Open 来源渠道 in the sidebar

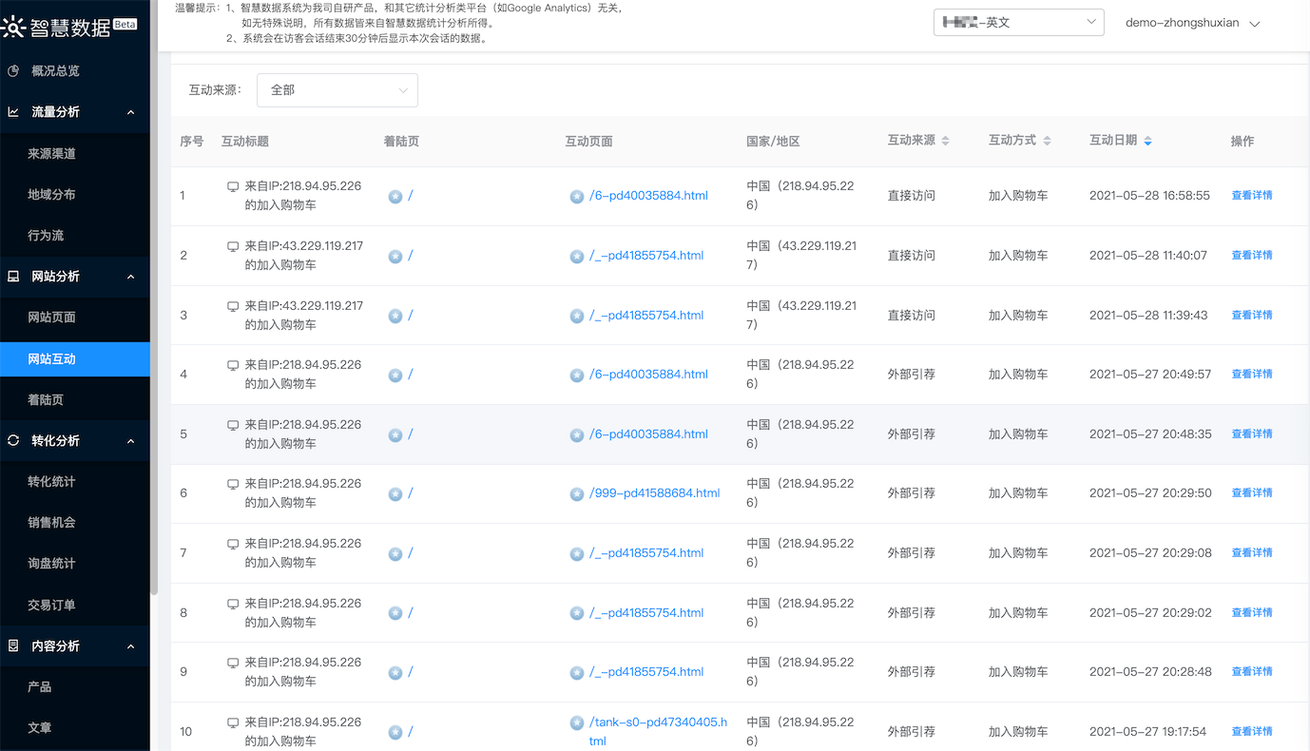pyautogui.click(x=51, y=154)
